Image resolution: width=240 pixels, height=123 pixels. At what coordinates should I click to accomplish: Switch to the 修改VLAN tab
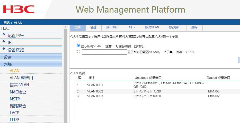click(152, 27)
